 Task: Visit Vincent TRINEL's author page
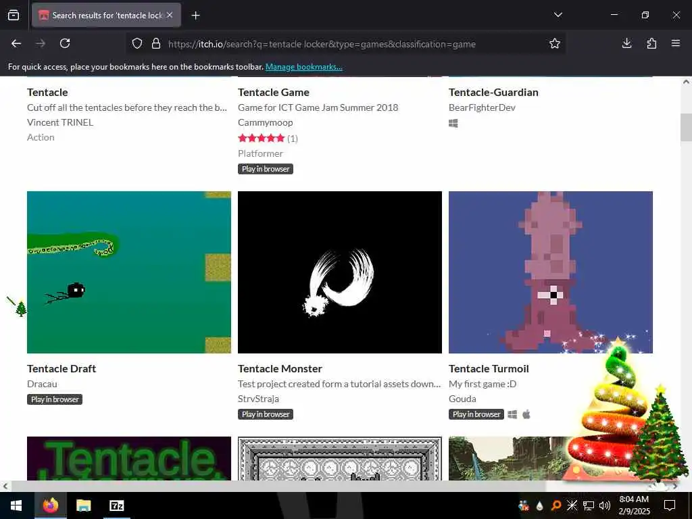coord(60,122)
